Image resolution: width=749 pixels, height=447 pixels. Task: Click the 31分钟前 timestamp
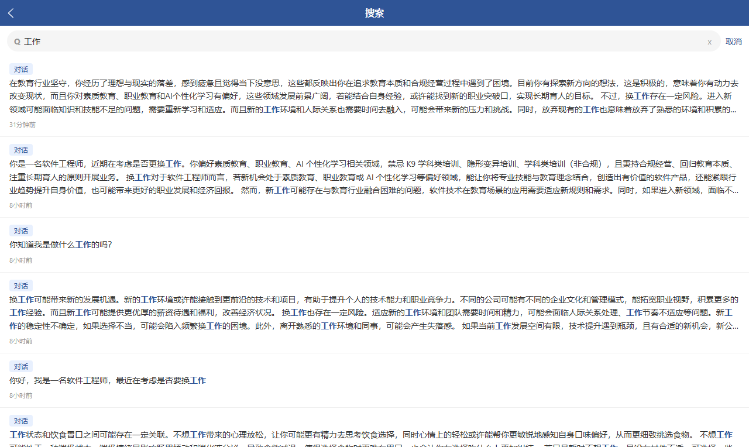click(x=22, y=125)
